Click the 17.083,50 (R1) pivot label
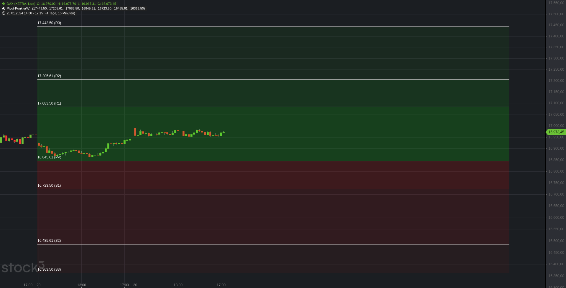566x288 pixels. (49, 103)
